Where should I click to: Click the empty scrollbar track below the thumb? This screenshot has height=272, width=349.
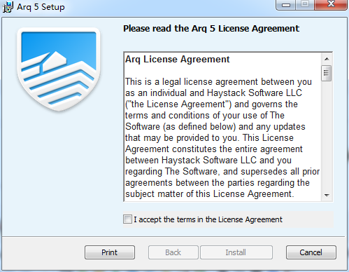pyautogui.click(x=327, y=135)
